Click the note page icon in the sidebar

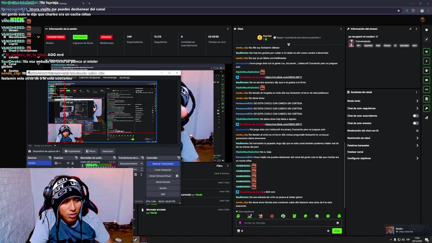[427, 71]
